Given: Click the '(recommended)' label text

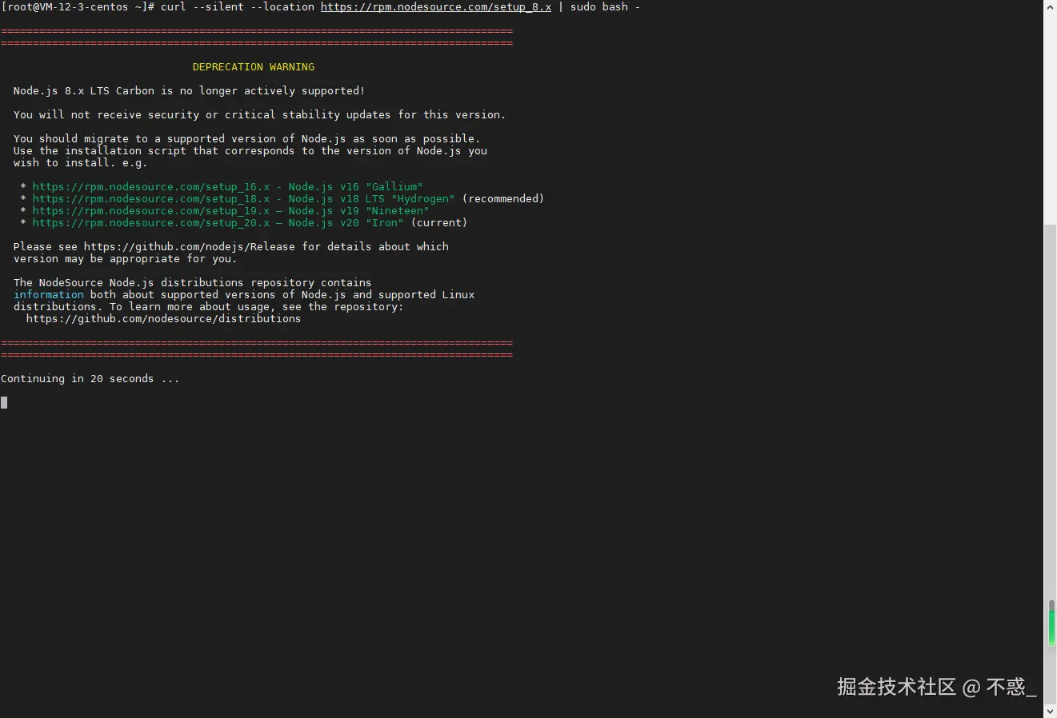Looking at the screenshot, I should pos(503,198).
